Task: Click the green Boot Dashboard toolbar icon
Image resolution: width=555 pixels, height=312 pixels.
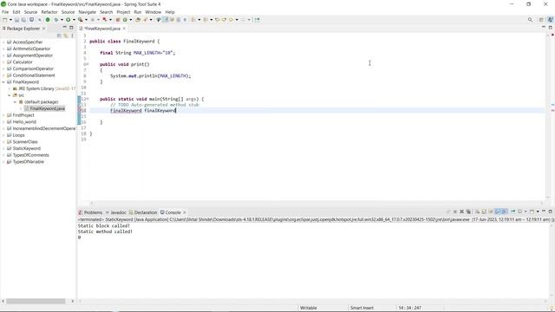Action: pos(48,20)
